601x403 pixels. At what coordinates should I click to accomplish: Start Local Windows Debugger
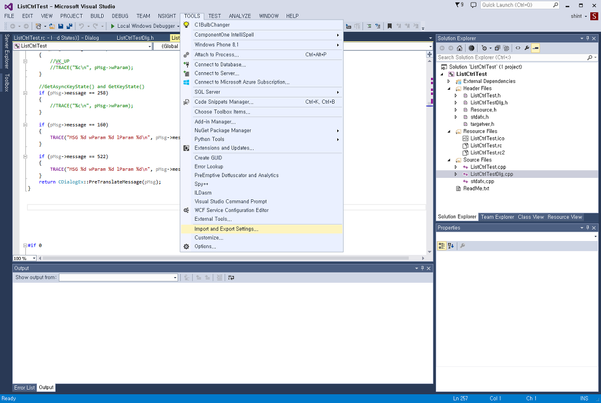click(142, 26)
